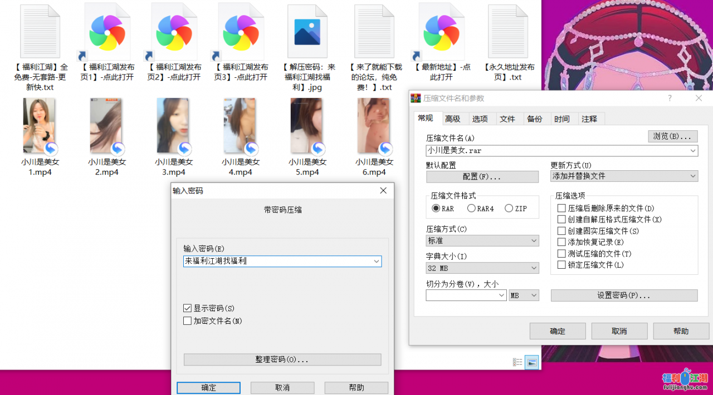
Task: Click the play overlay on 小川是美女 1.mp4
Action: [x=50, y=147]
